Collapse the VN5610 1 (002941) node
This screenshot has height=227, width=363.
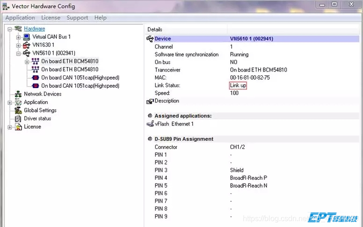click(x=18, y=53)
